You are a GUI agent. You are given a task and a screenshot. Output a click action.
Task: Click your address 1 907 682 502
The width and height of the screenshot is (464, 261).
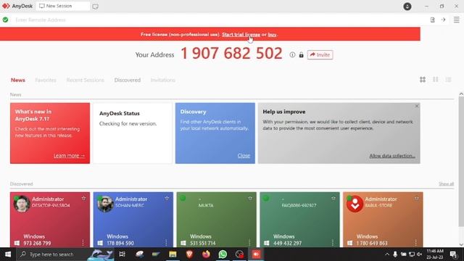231,54
